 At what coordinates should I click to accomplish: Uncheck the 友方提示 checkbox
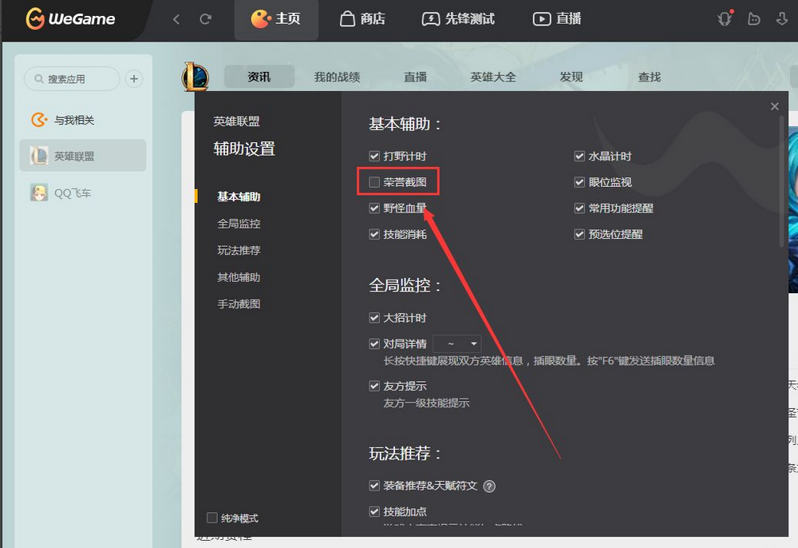[374, 386]
